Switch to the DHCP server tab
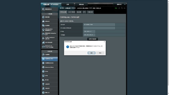 coord(72,12)
